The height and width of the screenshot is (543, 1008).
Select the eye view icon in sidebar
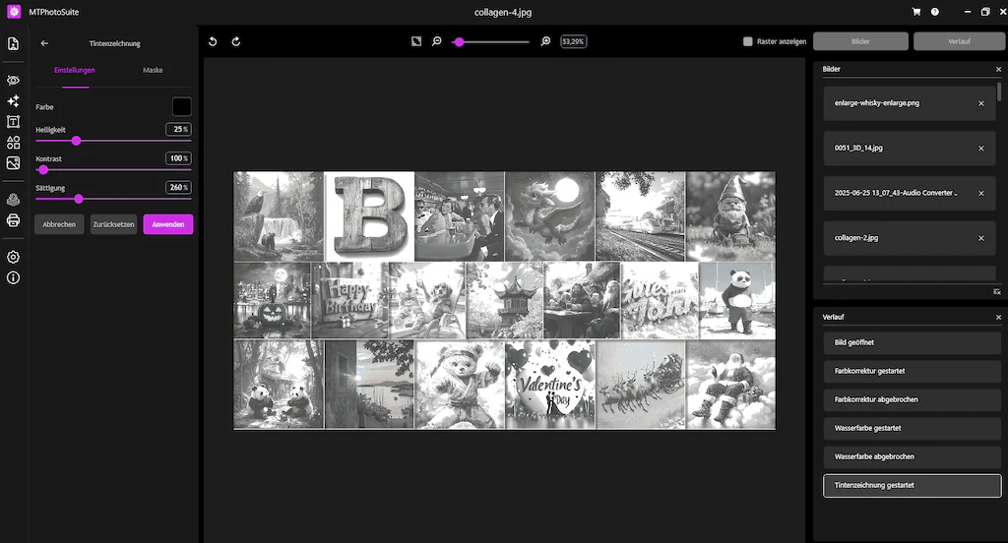click(13, 81)
